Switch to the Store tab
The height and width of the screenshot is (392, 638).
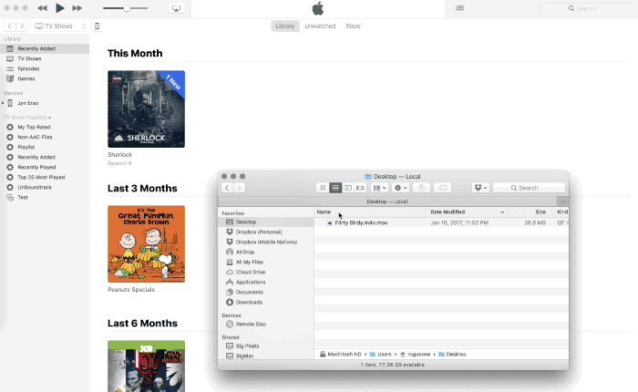pos(353,26)
